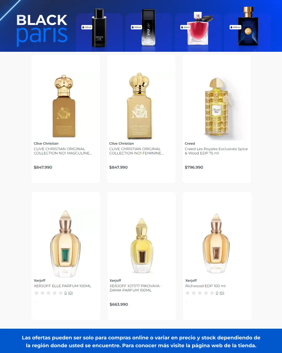The width and height of the screenshot is (282, 353).
Task: Click the 50ml size badge
Action: 185,27
